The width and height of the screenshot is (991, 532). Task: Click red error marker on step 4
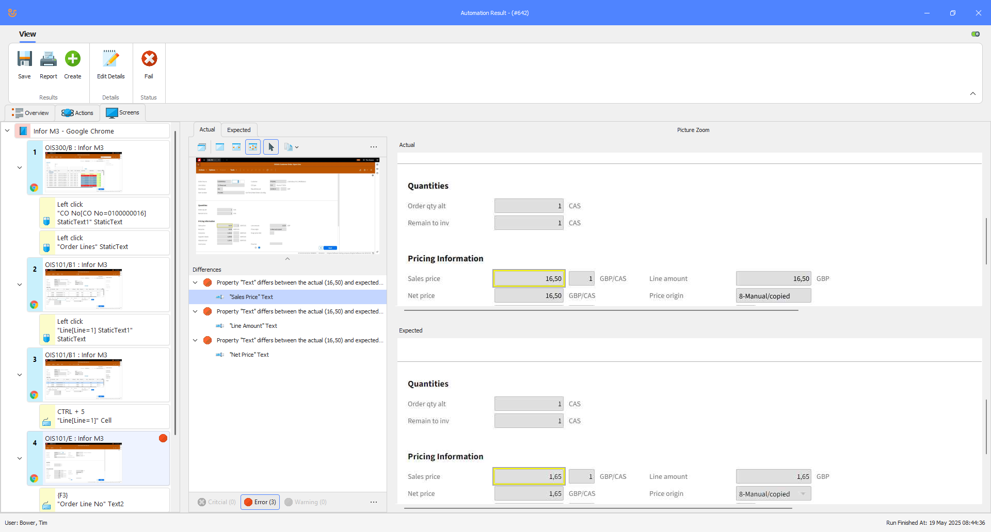click(163, 438)
